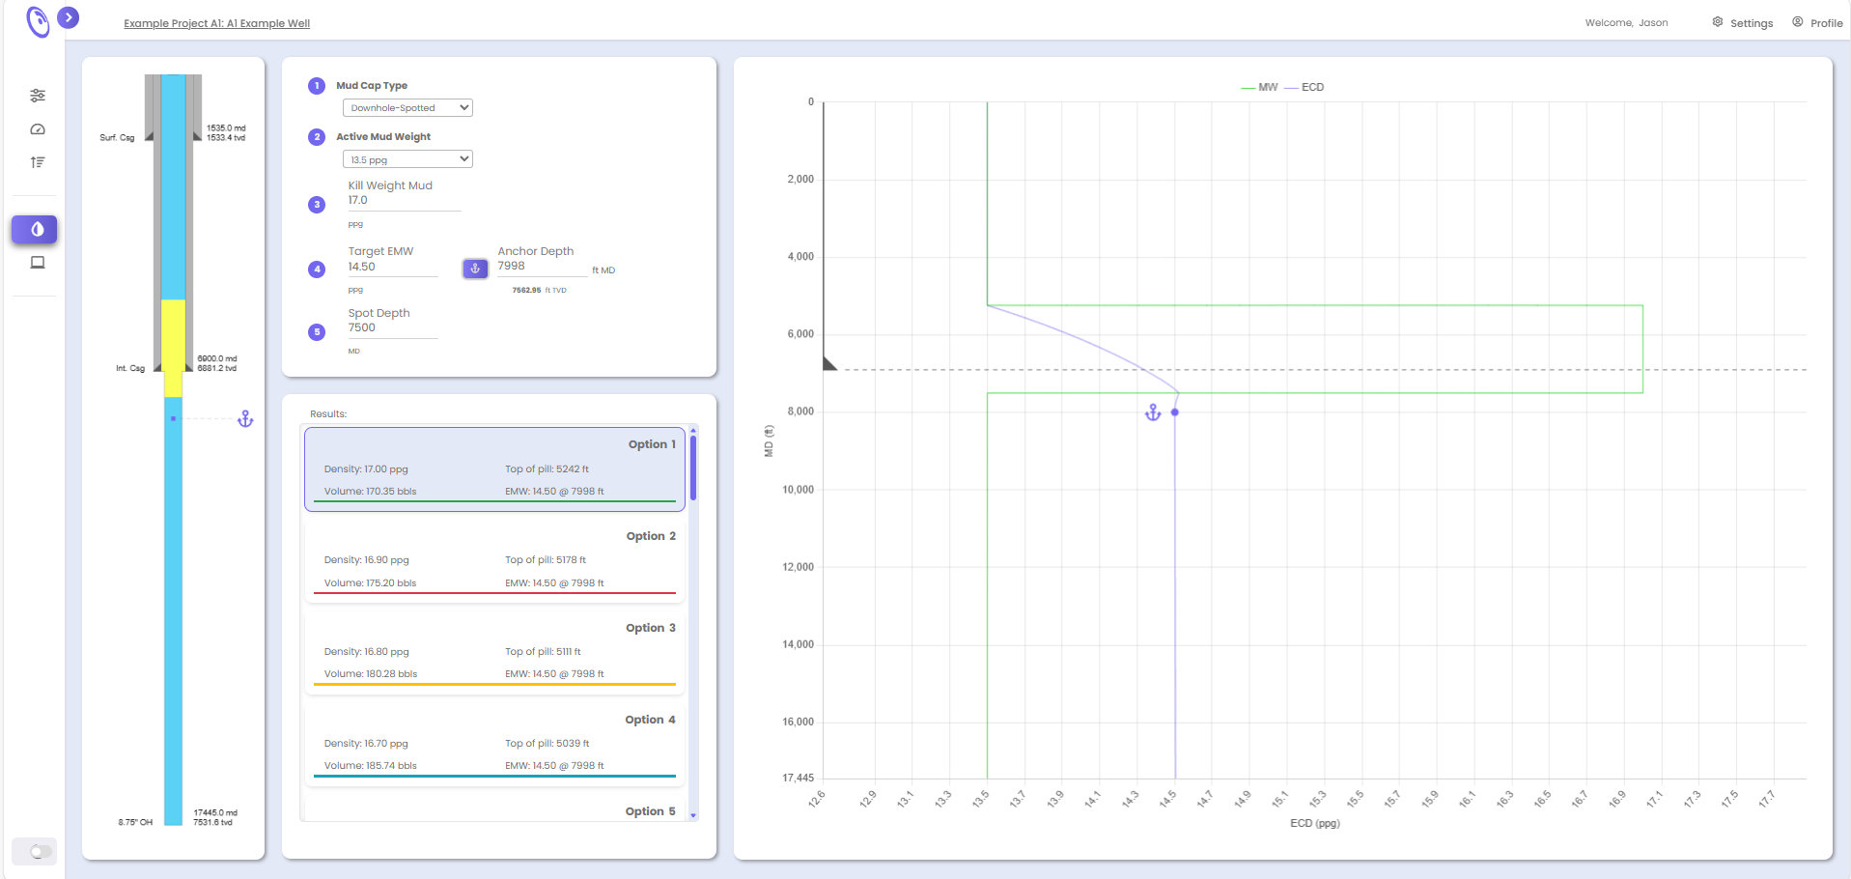
Task: Click the anchor button beside Target EMW
Action: pyautogui.click(x=475, y=269)
